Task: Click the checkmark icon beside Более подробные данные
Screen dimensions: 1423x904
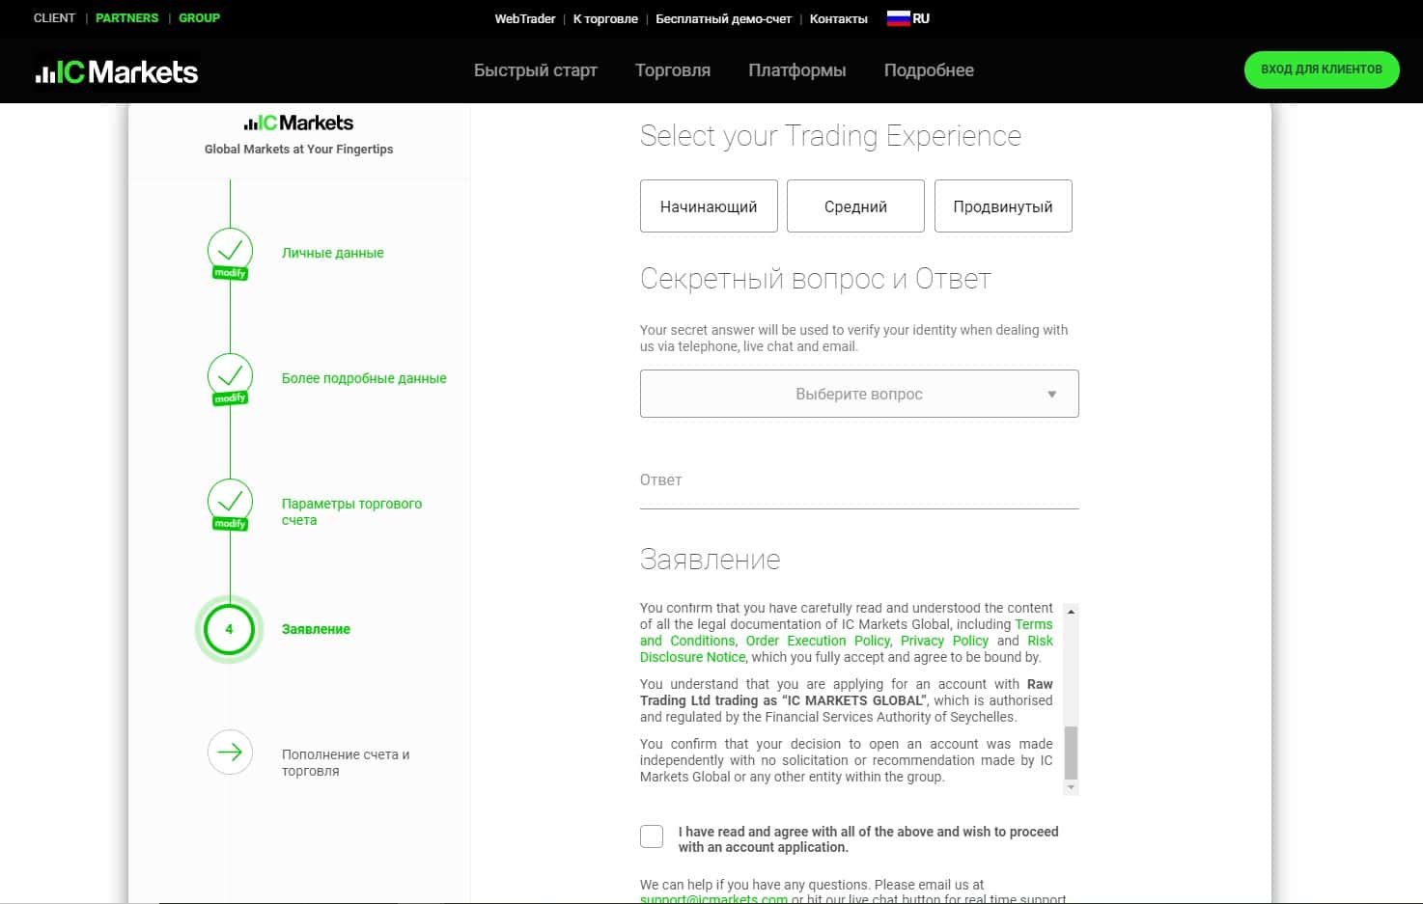Action: click(x=230, y=375)
